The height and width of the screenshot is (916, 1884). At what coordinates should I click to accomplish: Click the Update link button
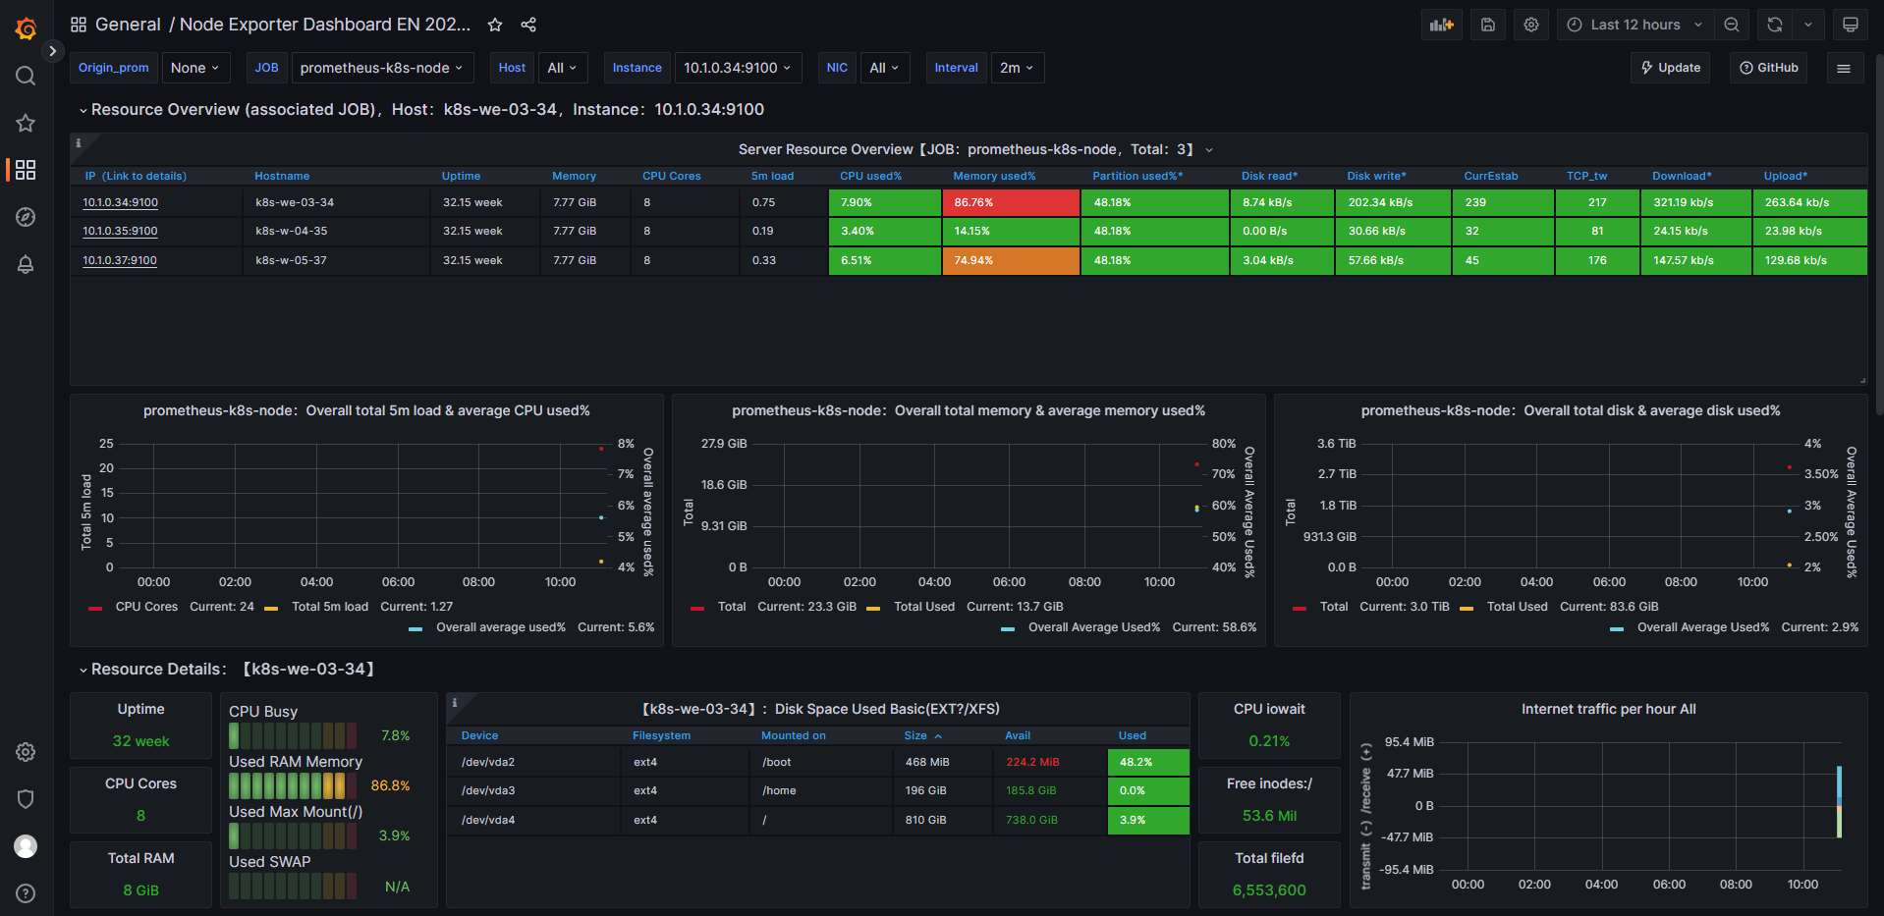1671,68
